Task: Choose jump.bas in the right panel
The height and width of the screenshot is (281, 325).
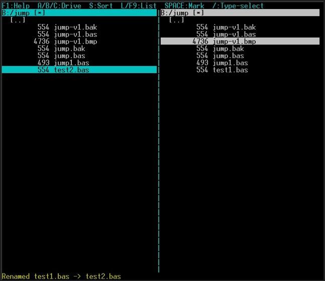Action: [x=228, y=56]
